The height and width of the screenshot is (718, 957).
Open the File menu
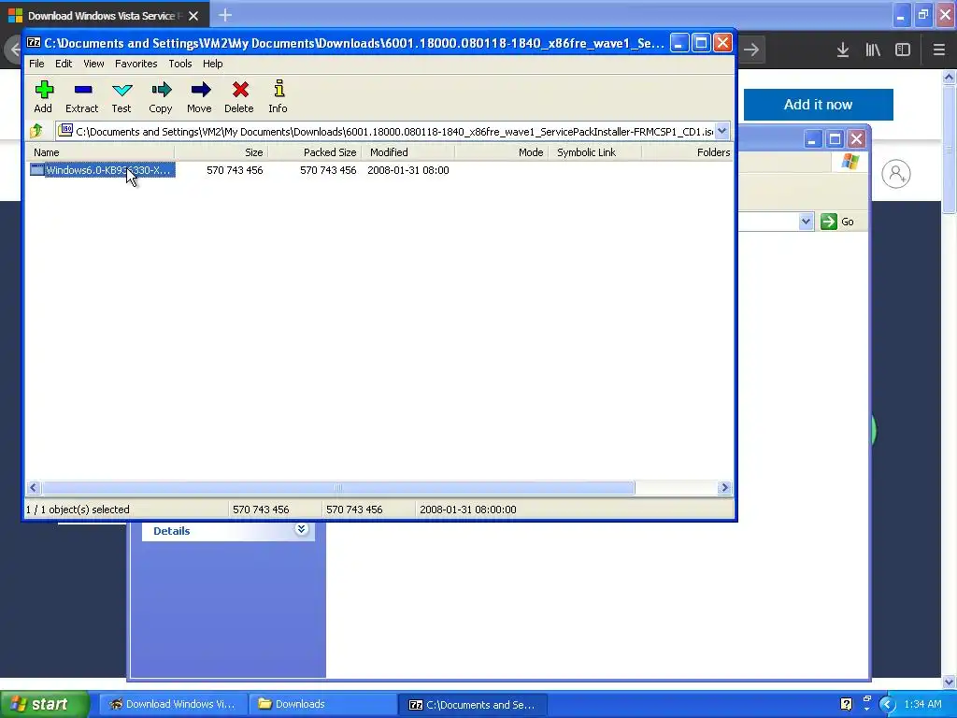point(36,64)
